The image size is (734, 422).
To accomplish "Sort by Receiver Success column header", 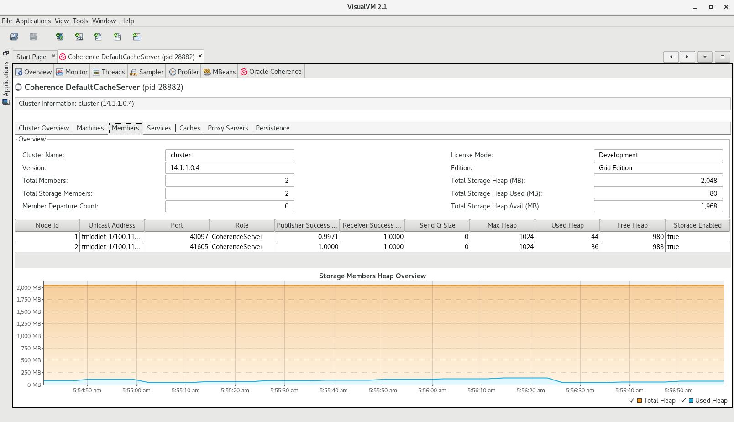I will point(372,225).
